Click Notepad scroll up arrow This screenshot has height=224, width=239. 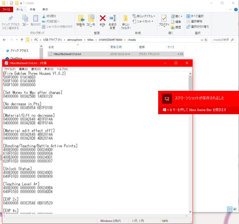[190, 74]
